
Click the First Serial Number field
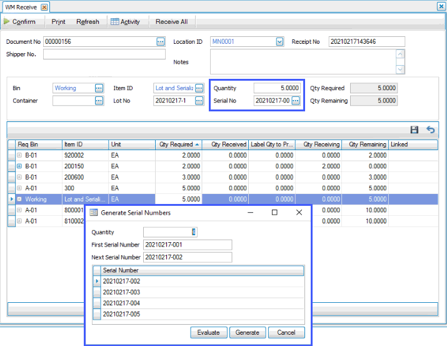(x=187, y=245)
